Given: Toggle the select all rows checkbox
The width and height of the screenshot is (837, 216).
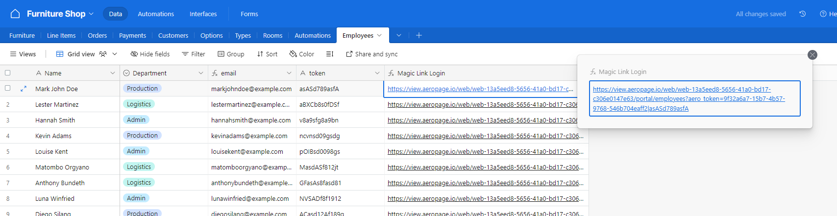Looking at the screenshot, I should click(7, 73).
